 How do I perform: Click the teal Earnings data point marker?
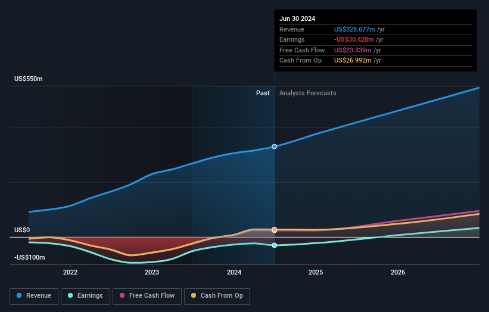(x=274, y=245)
